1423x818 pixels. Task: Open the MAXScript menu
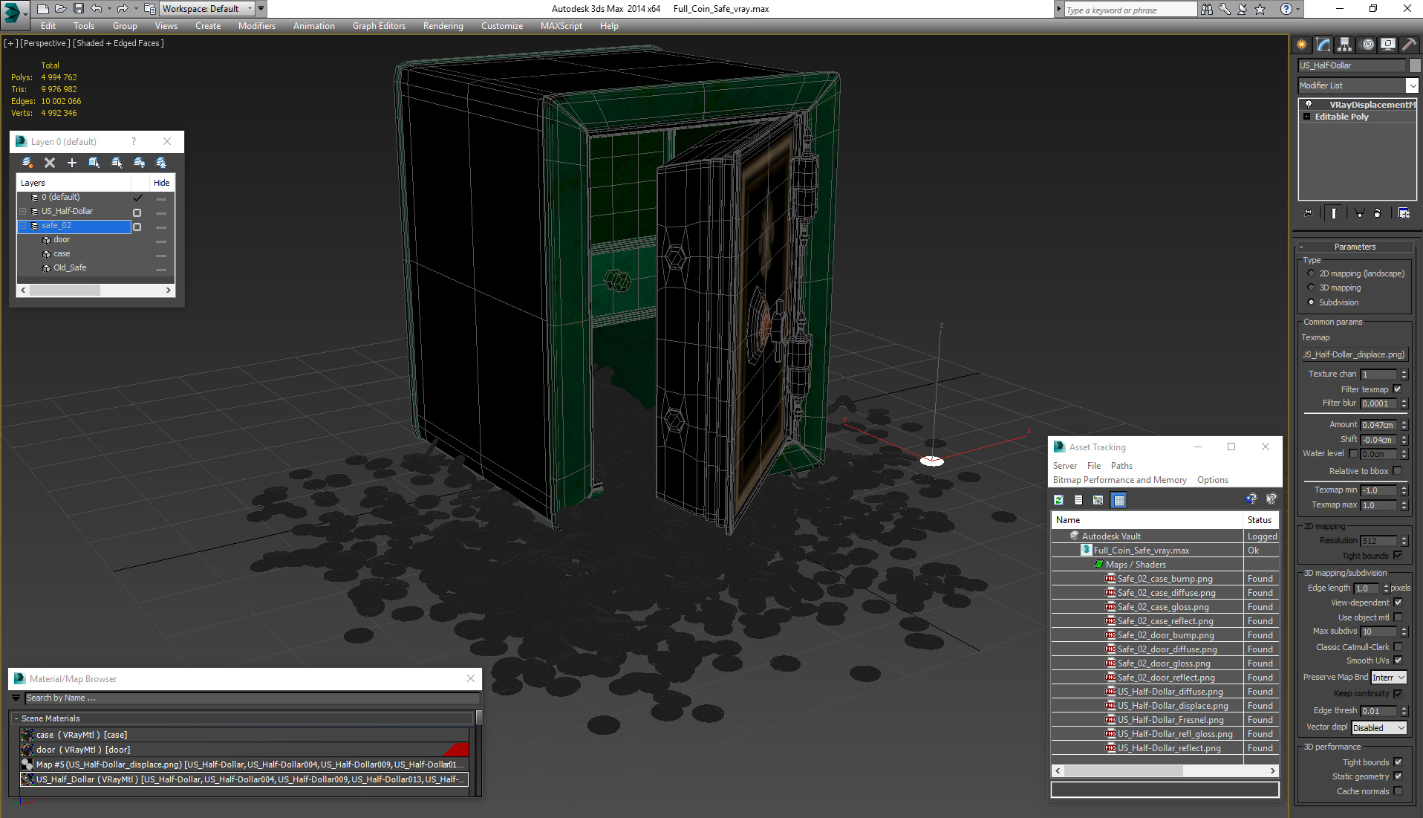(561, 26)
